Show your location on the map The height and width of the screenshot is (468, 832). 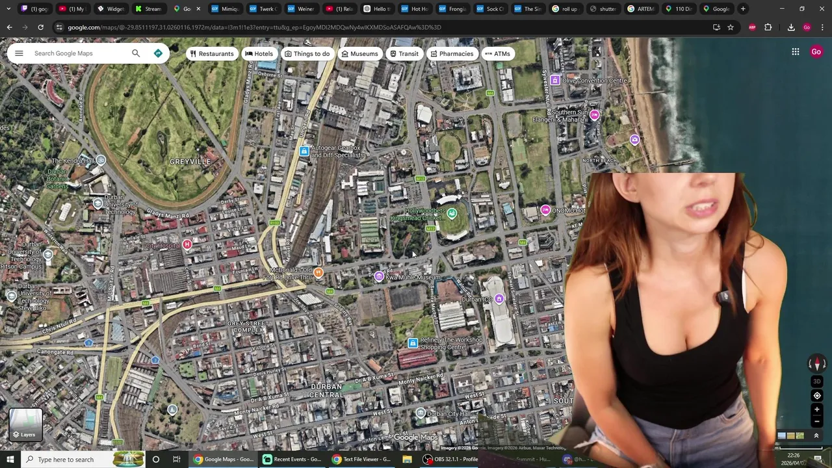pyautogui.click(x=817, y=396)
